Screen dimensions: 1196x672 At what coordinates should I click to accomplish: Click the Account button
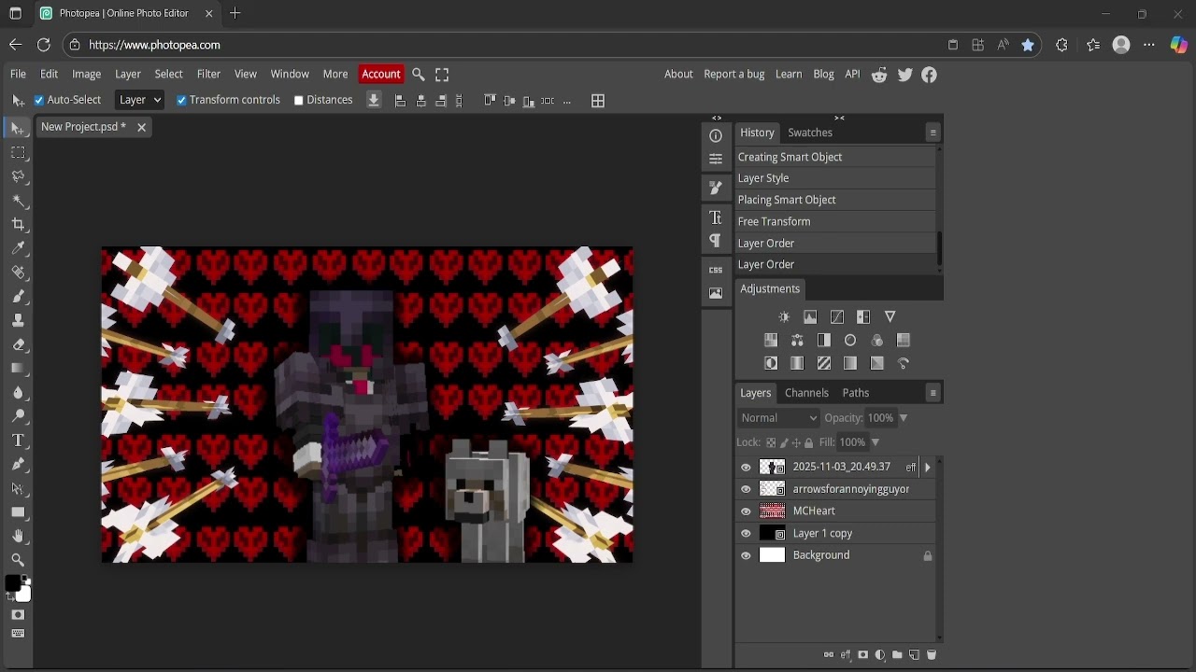381,74
